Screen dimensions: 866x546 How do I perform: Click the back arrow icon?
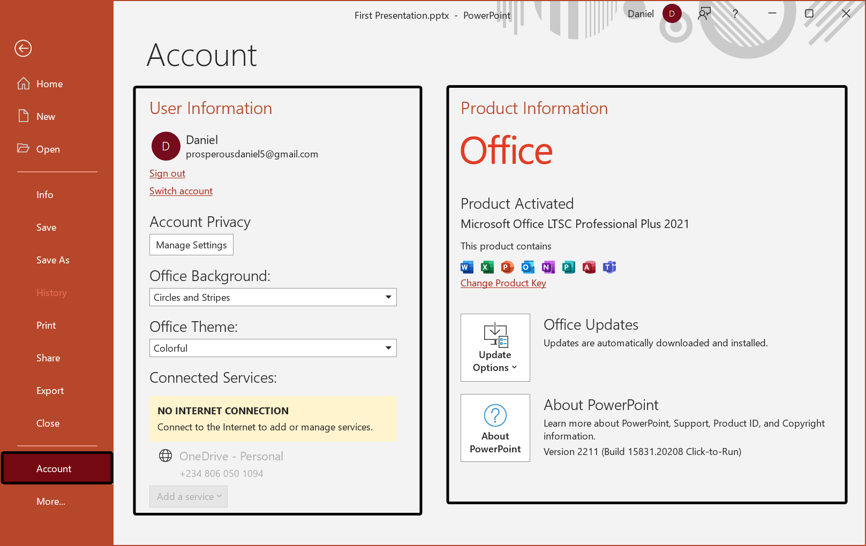(23, 49)
